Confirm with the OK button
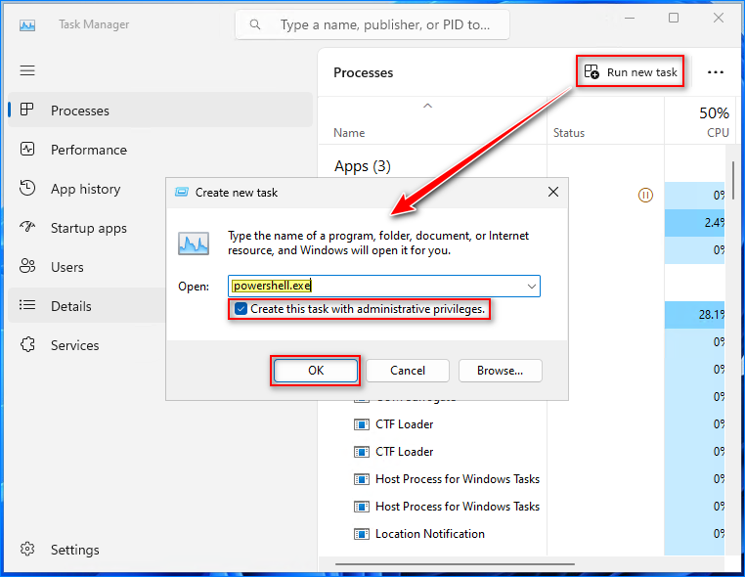The width and height of the screenshot is (745, 577). pyautogui.click(x=316, y=371)
